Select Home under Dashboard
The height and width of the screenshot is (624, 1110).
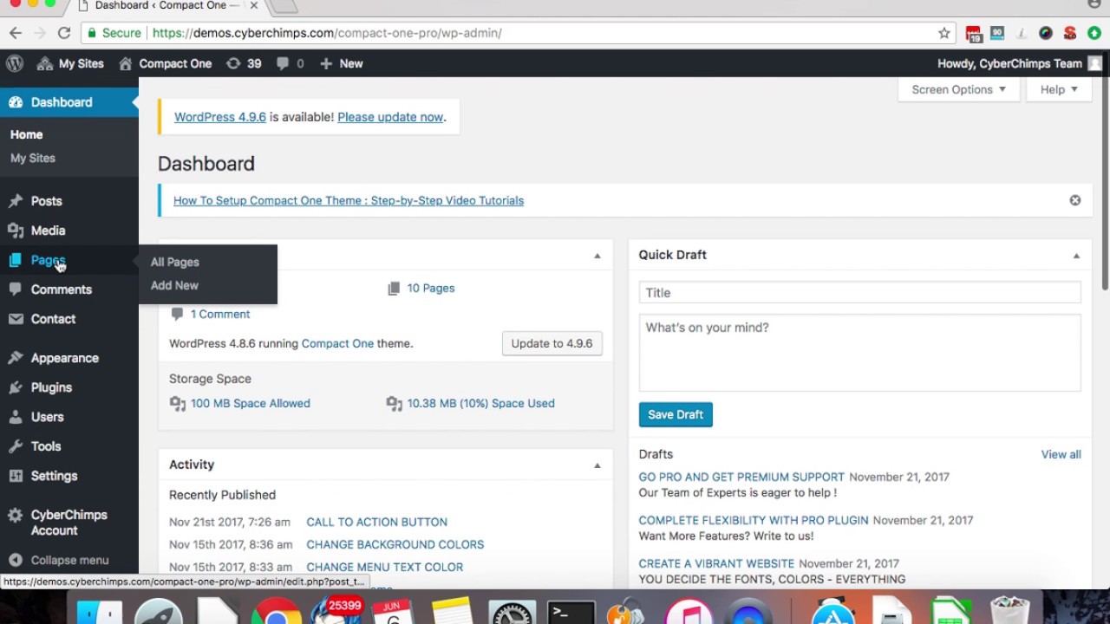[26, 134]
